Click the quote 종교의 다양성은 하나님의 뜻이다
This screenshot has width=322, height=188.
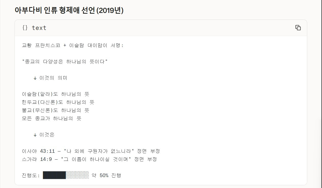[65, 62]
